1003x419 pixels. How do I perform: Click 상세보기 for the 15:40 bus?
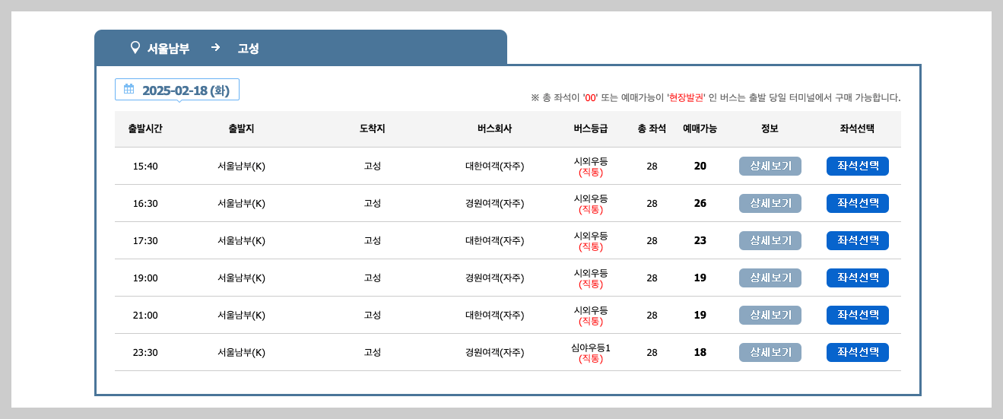click(770, 166)
